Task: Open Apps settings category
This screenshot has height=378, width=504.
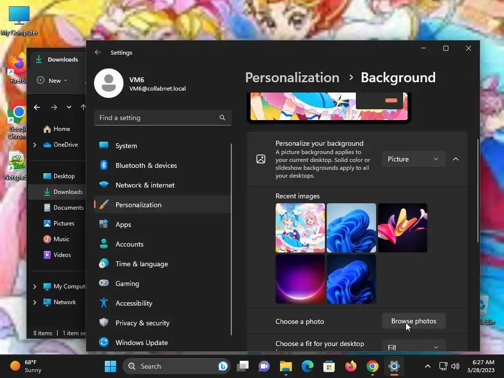Action: pos(162,224)
